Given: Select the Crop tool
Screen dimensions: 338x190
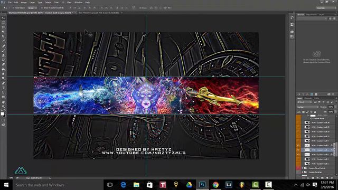Looking at the screenshot, I should pos(3,36).
